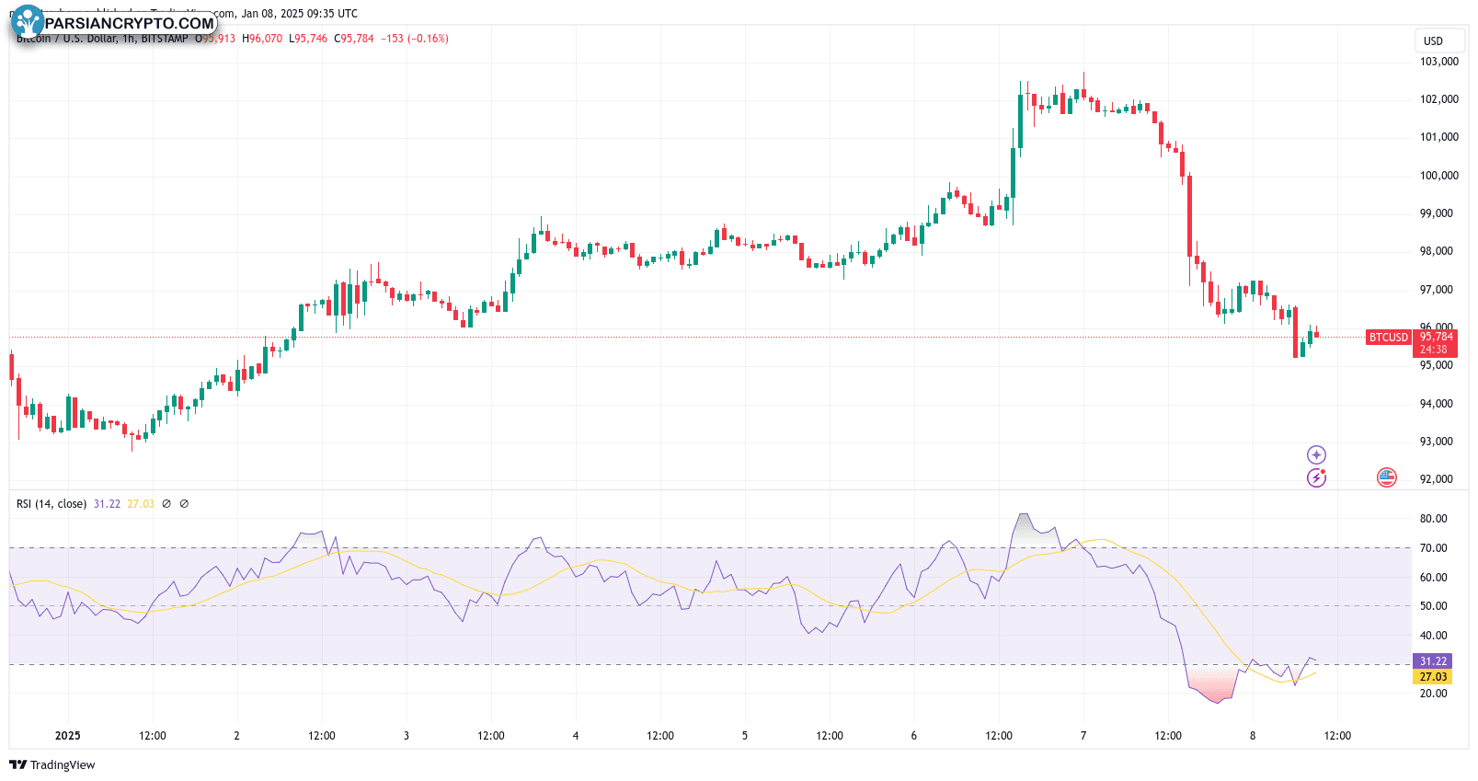The width and height of the screenshot is (1478, 781).
Task: Click the ∅ symbol right after 27.03
Action: [166, 504]
